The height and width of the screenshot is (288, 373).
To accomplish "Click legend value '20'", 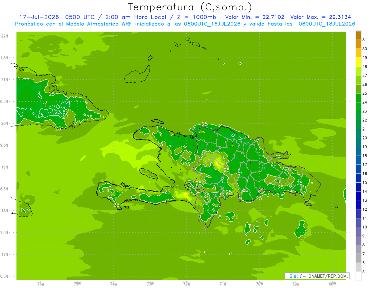I will (365, 138).
